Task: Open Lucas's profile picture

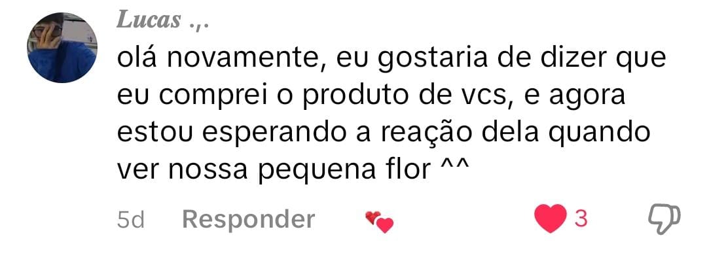Action: 62,48
